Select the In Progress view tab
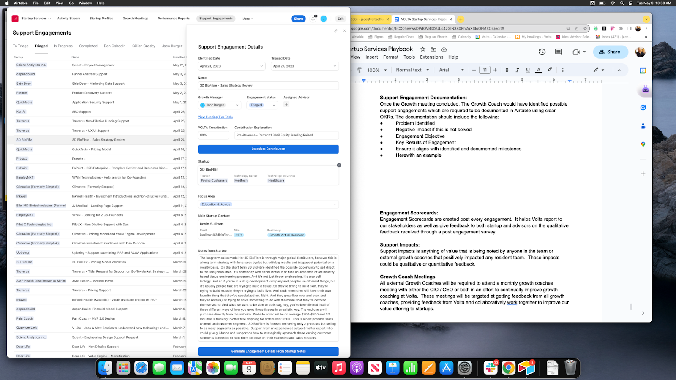Image resolution: width=676 pixels, height=380 pixels. (63, 46)
